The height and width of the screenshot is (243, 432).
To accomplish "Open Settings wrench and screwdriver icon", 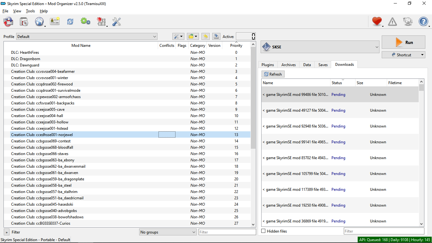I will pos(117,22).
